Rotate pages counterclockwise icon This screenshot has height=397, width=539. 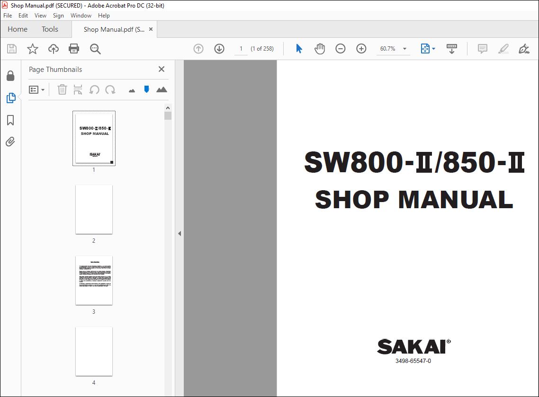(x=94, y=89)
